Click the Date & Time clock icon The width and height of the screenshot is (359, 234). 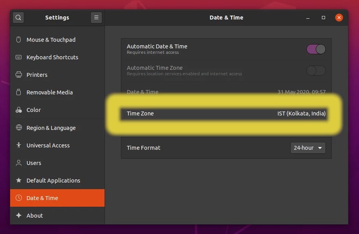click(x=18, y=198)
